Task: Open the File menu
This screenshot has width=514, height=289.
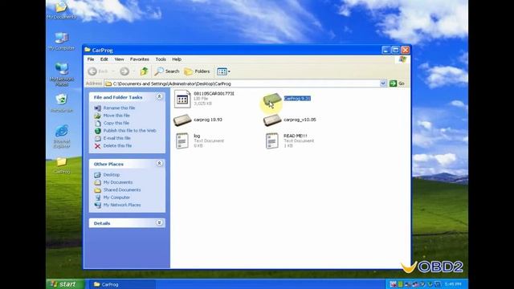Action: point(91,59)
